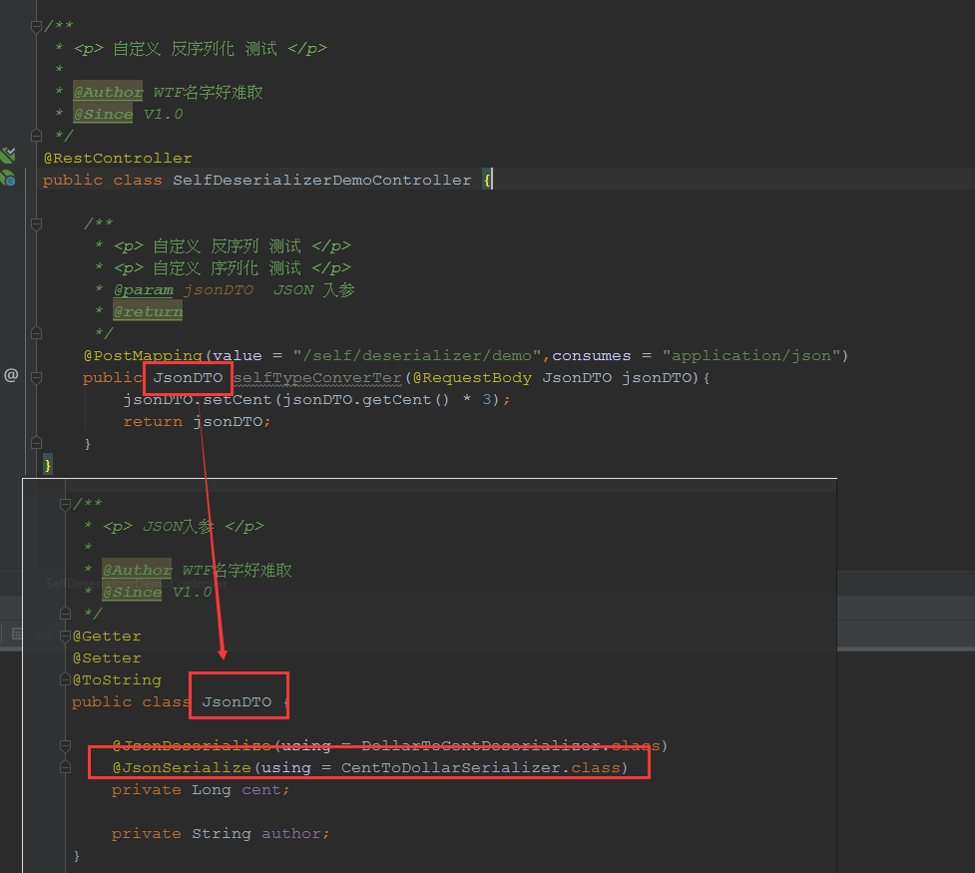Click DollarToCentDeserializer in the struck-through annotation
Screen dimensions: 975x873
click(481, 745)
